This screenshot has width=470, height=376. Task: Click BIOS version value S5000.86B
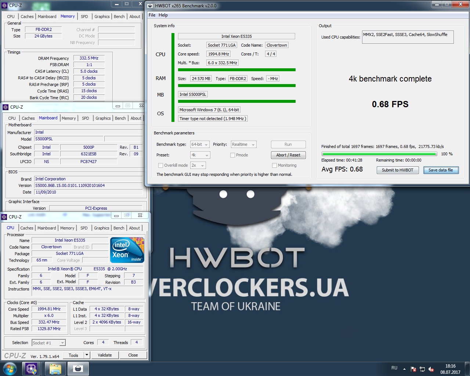coord(88,185)
